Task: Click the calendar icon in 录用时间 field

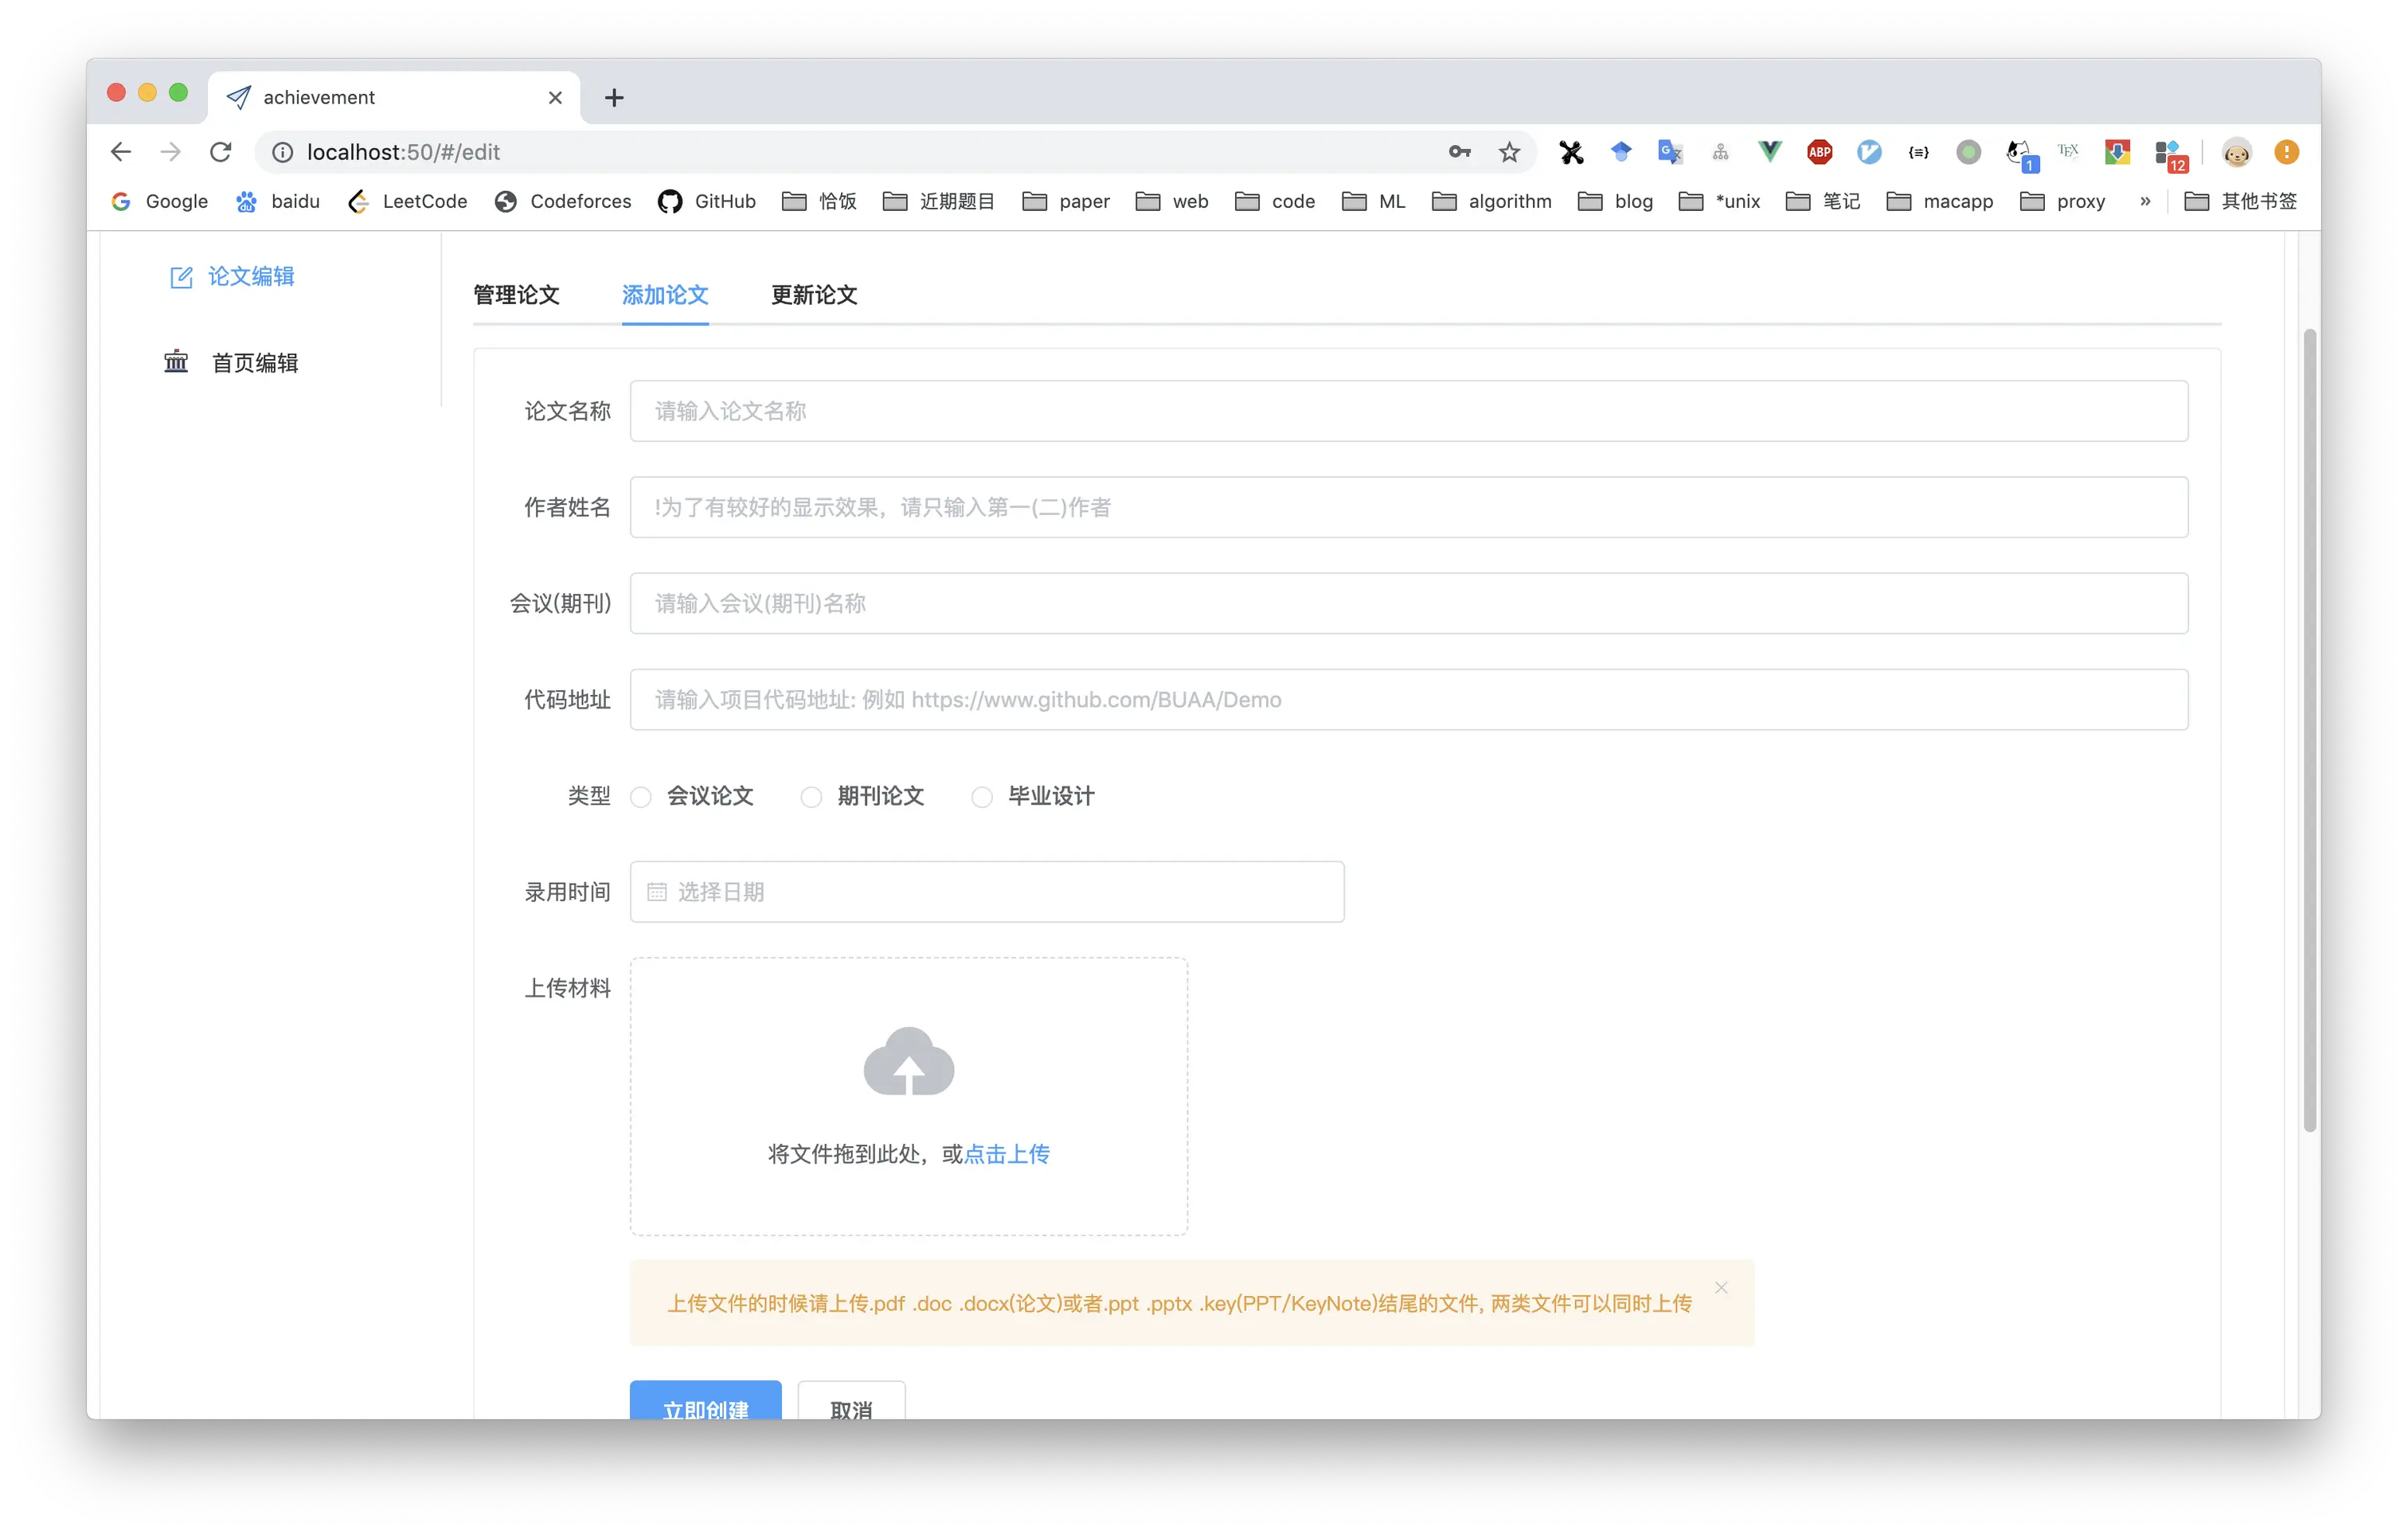Action: 657,892
